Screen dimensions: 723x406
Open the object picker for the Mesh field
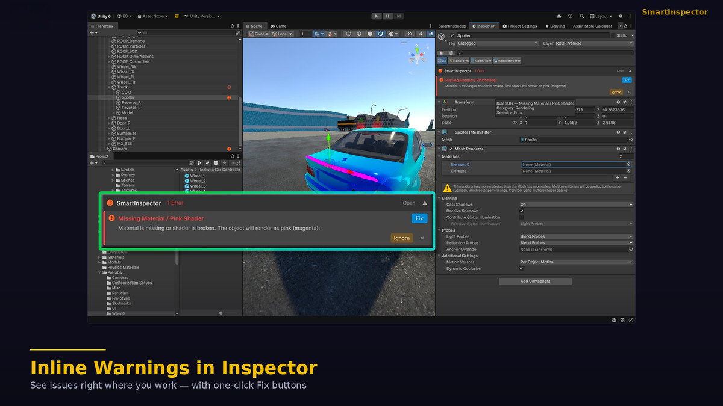pyautogui.click(x=631, y=140)
